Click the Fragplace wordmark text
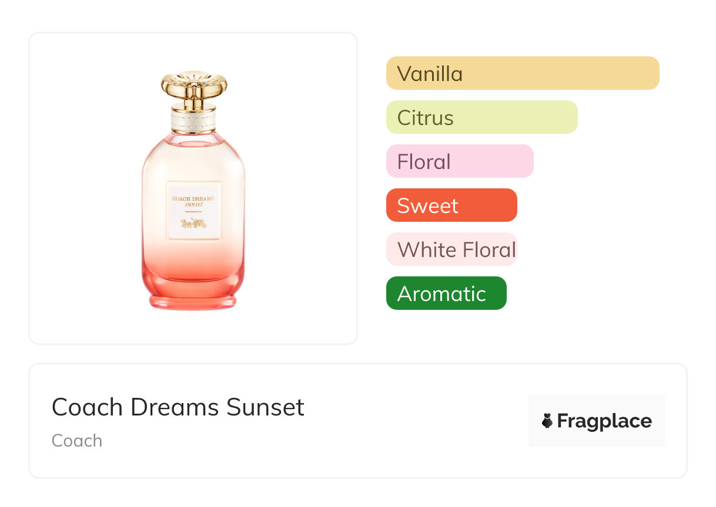The image size is (716, 507). point(604,421)
